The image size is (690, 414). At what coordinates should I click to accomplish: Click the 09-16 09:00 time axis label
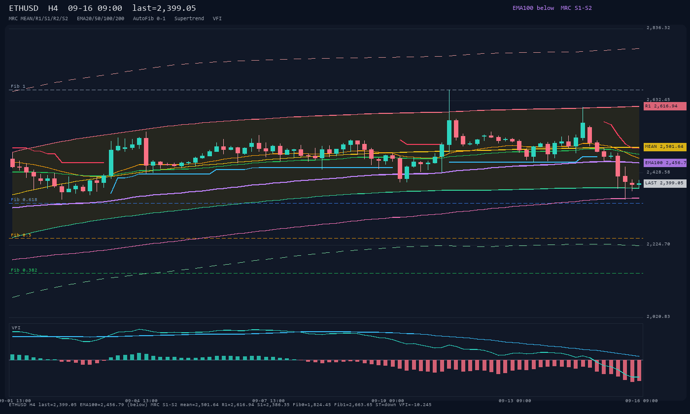(642, 401)
